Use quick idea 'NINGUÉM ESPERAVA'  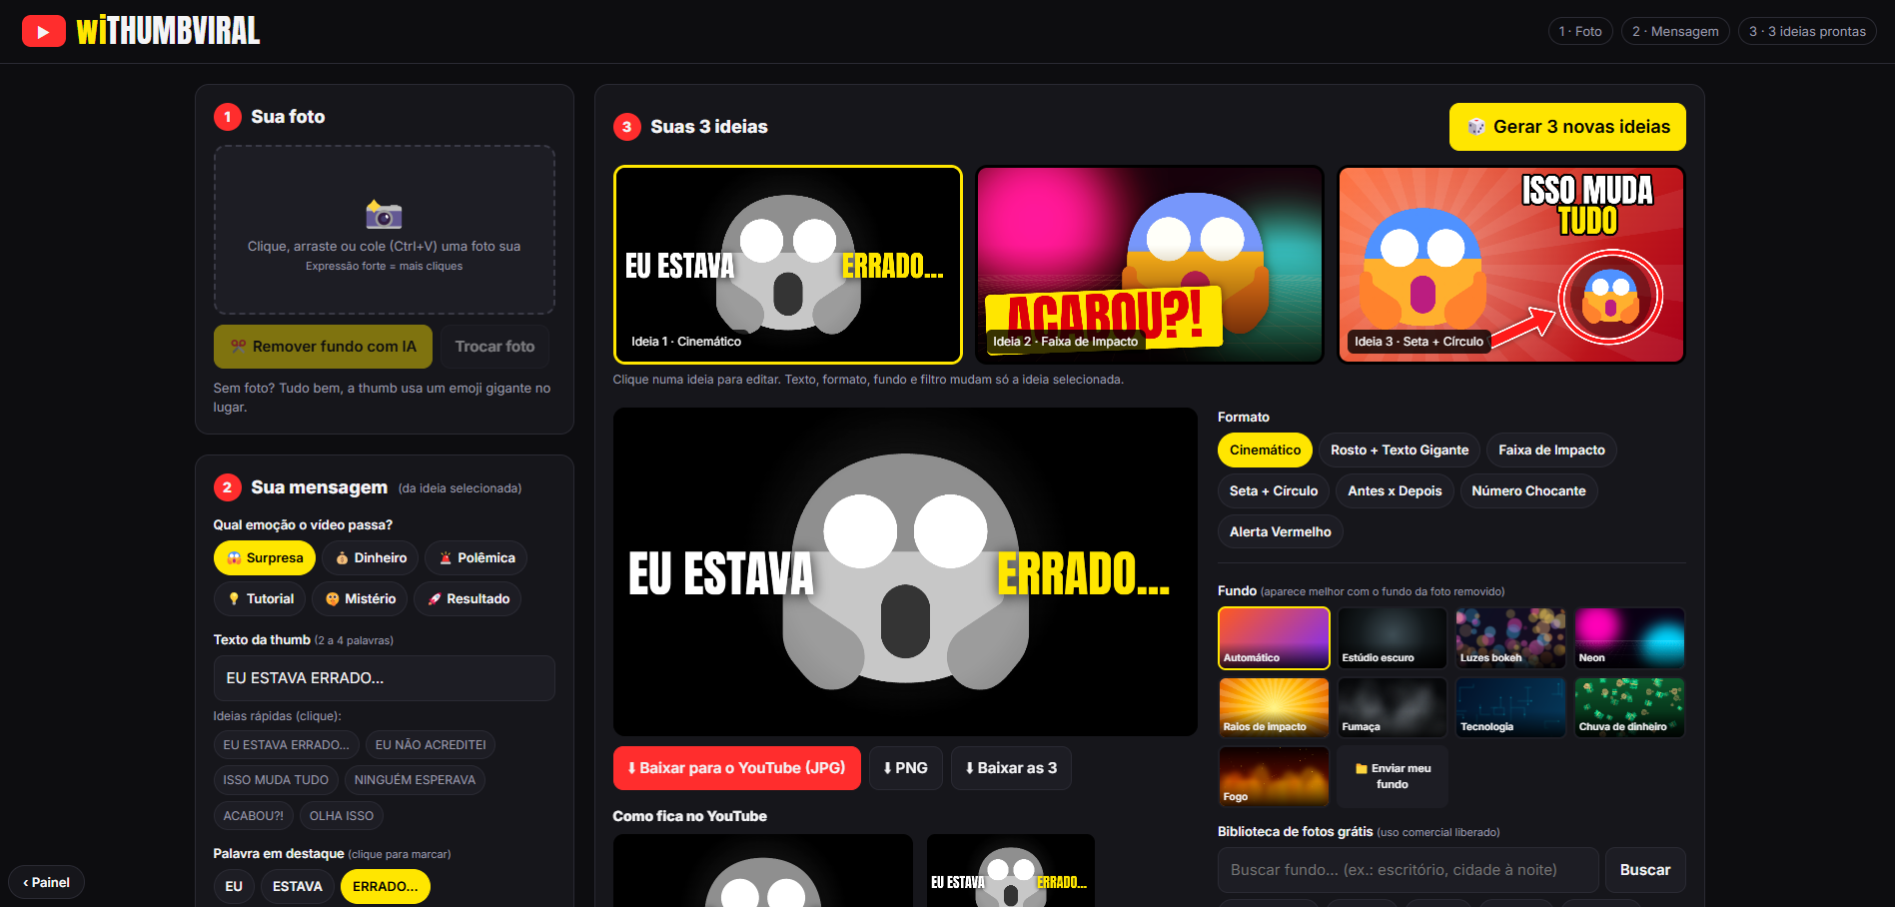coord(415,780)
